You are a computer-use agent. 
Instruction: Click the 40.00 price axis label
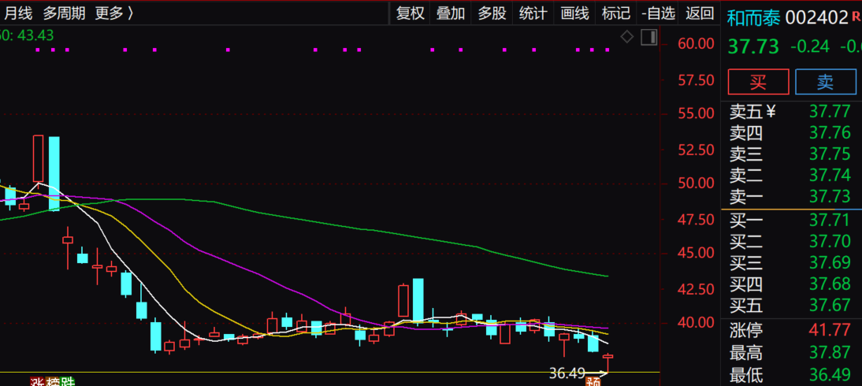696,321
